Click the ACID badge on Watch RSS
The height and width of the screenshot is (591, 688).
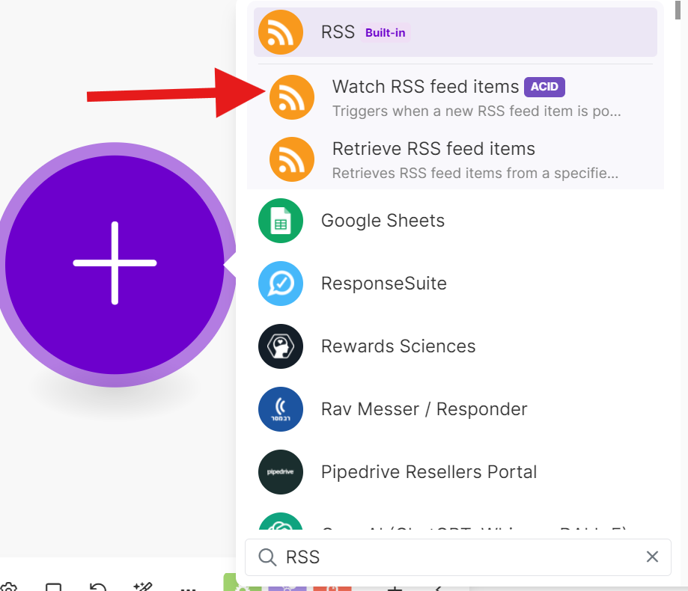coord(544,87)
